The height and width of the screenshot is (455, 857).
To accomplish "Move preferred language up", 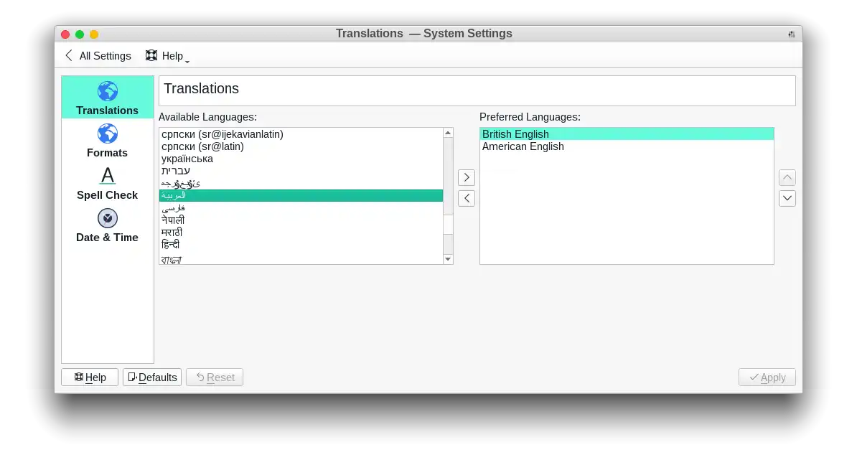I will [787, 177].
